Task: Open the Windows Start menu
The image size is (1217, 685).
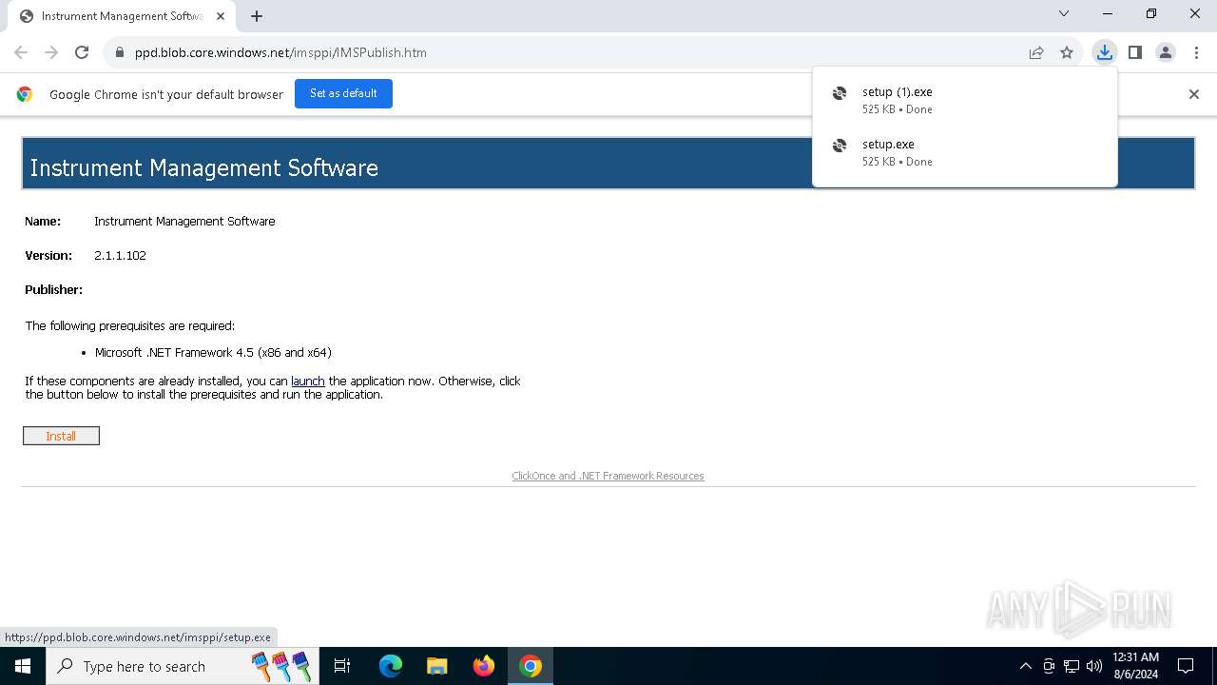Action: (23, 666)
